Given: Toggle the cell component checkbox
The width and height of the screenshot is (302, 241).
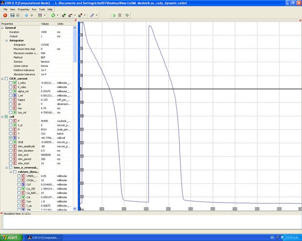Looking at the screenshot, I should point(6,117).
